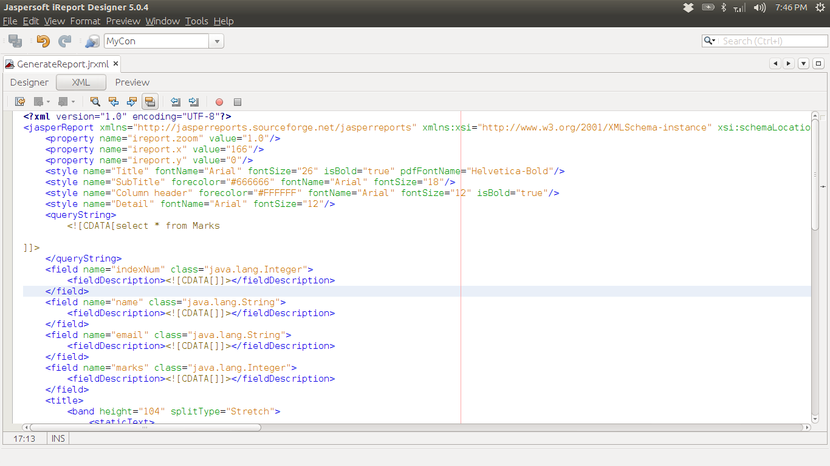Go back in editor history
The width and height of the screenshot is (830, 466).
coord(39,102)
